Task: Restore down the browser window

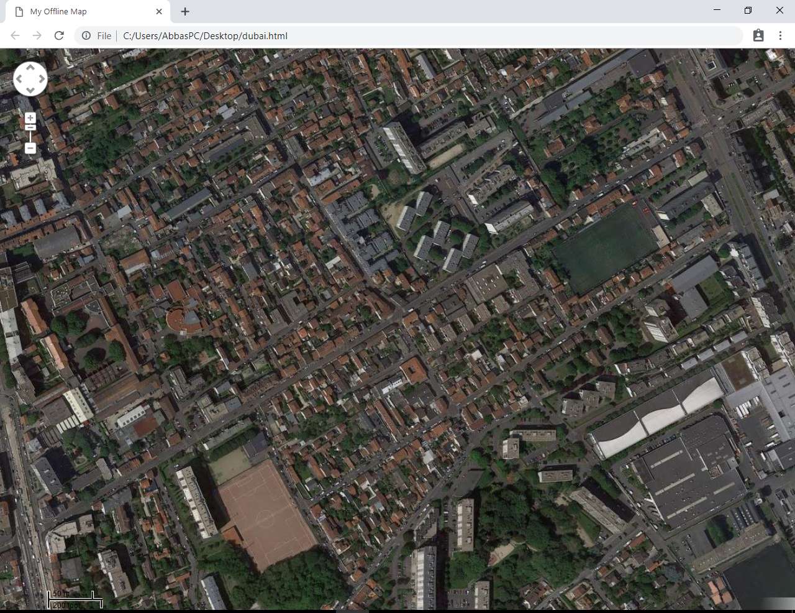Action: pos(748,10)
